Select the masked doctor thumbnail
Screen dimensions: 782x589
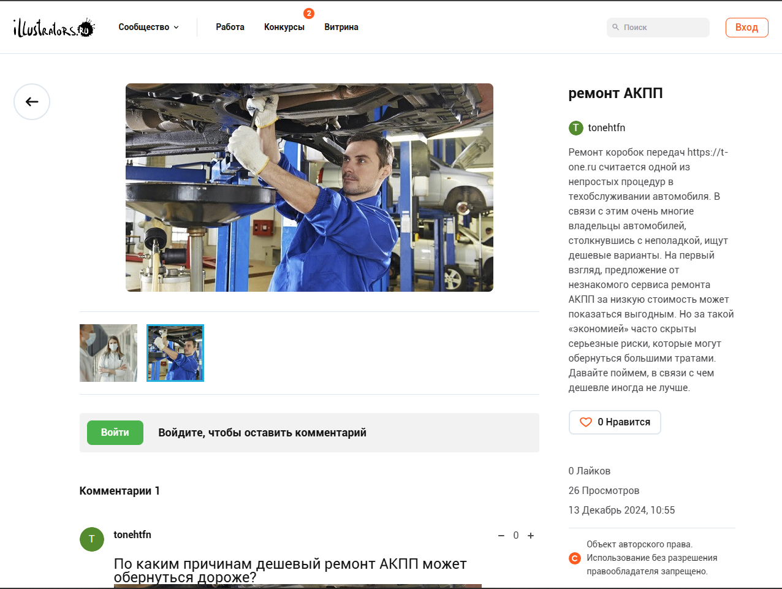[x=108, y=353]
